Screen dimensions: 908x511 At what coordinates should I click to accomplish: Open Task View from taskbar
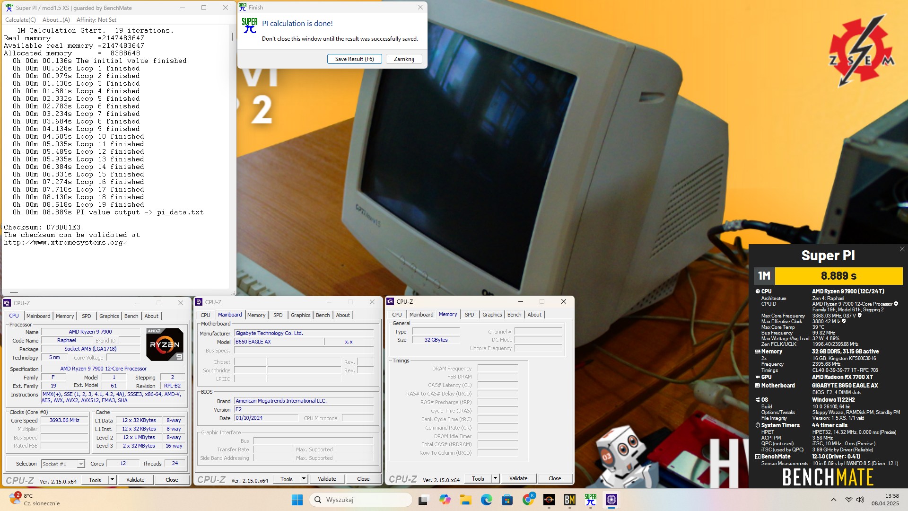(x=424, y=500)
